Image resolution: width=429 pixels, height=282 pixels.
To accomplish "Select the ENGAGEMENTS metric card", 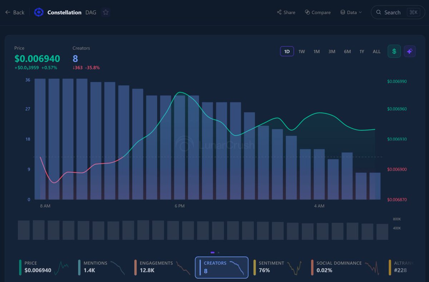I will click(x=162, y=267).
